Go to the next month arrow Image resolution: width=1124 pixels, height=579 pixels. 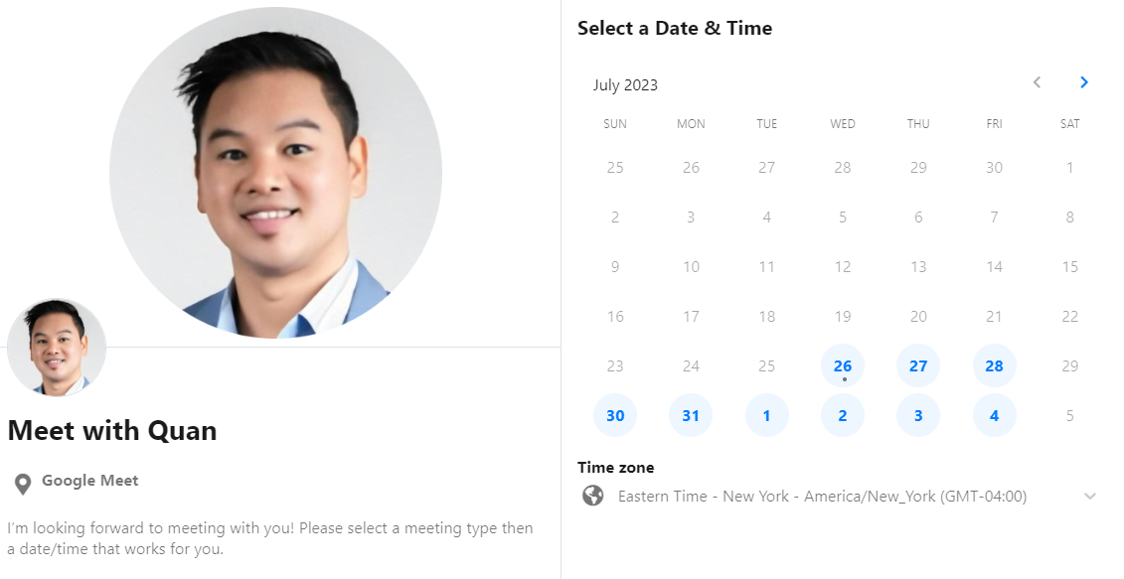[x=1083, y=82]
